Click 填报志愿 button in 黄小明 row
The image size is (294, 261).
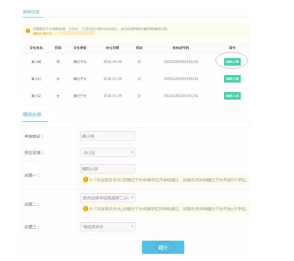tap(232, 62)
